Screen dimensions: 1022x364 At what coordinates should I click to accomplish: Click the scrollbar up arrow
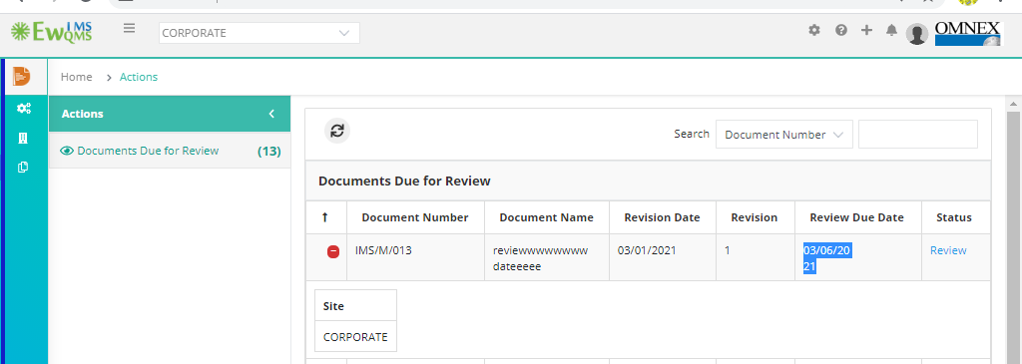pos(1014,104)
